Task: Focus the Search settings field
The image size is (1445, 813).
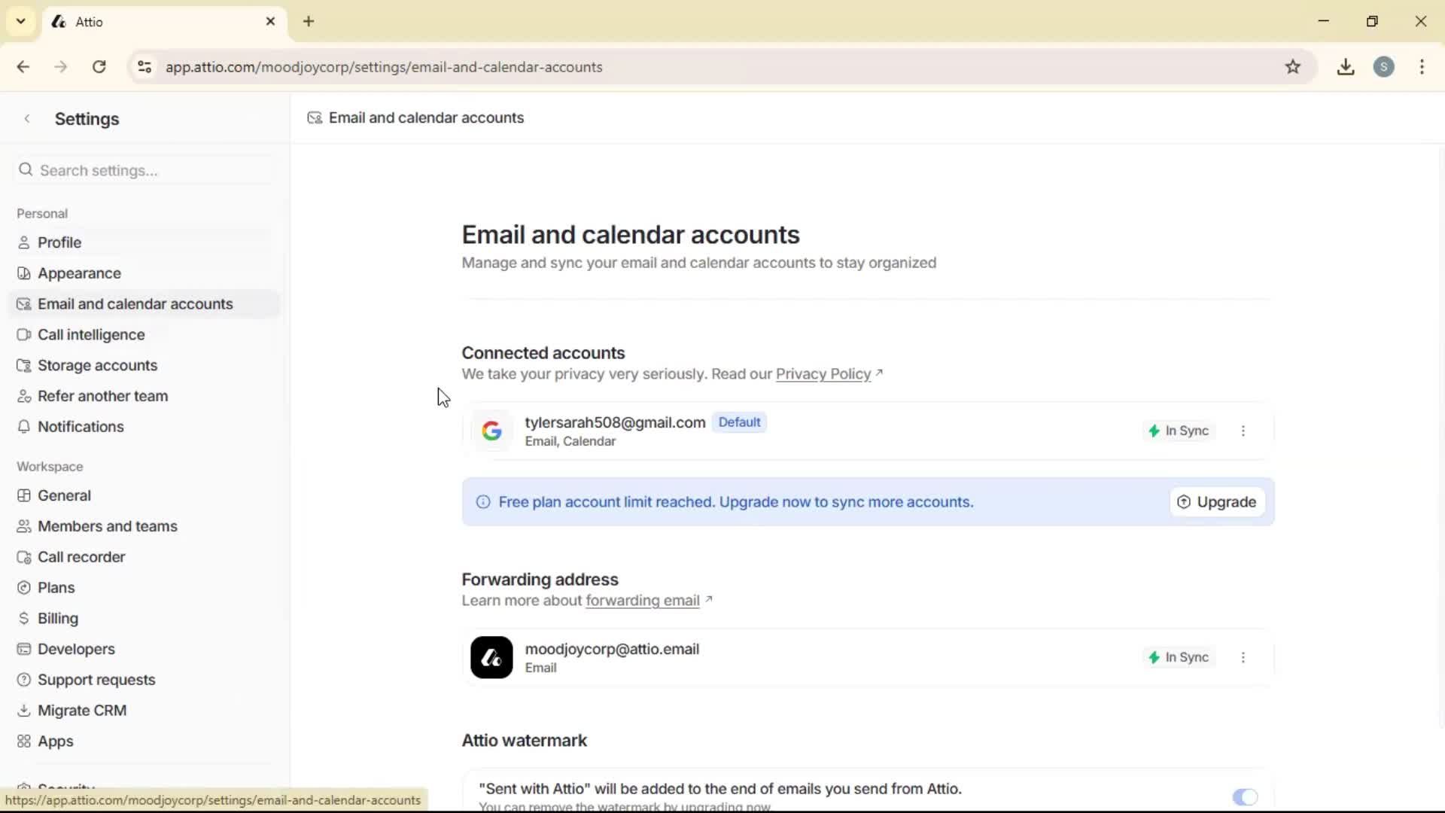Action: pyautogui.click(x=144, y=171)
